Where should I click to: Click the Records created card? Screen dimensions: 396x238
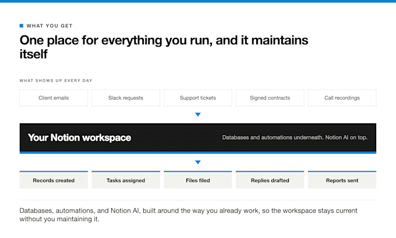point(54,180)
